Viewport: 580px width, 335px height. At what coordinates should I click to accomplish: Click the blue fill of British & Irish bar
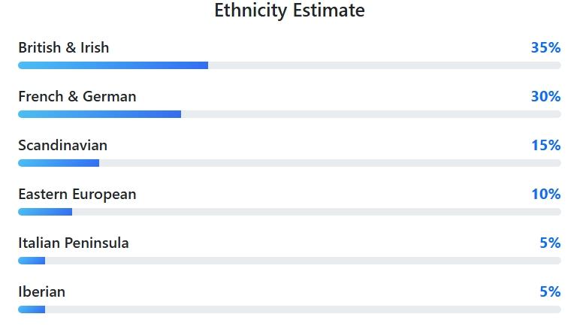113,65
